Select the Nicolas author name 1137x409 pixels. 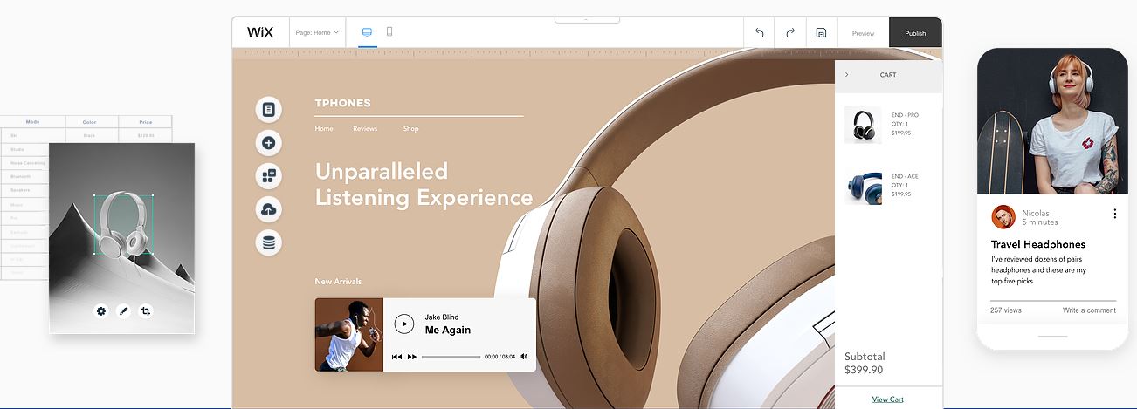point(1036,213)
